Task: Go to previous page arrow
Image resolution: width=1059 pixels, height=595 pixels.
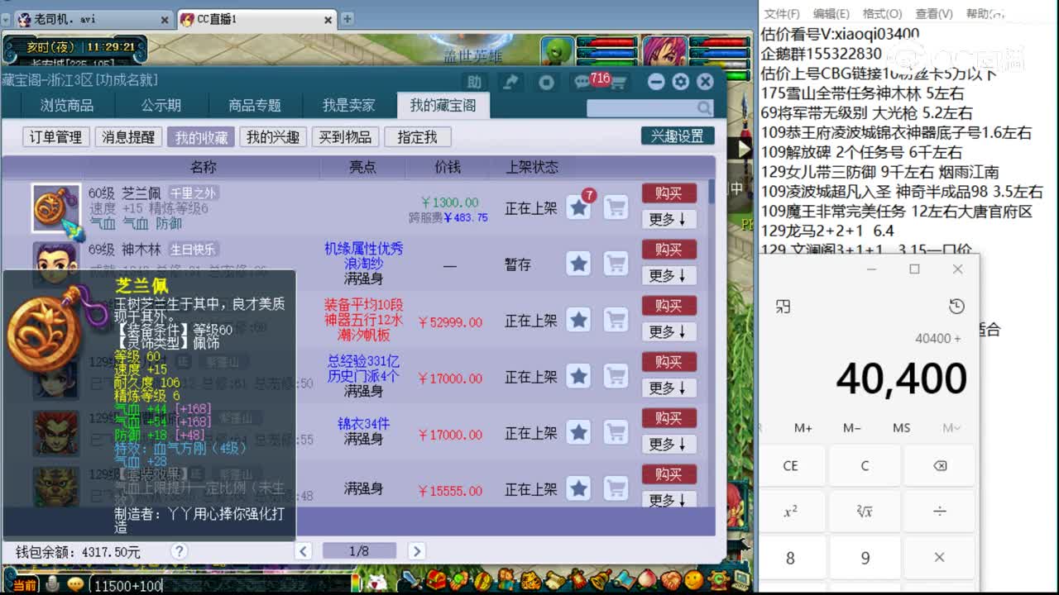Action: [x=304, y=551]
